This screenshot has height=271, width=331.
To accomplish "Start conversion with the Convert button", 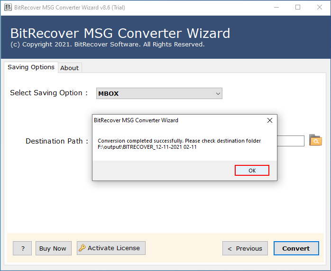I will pyautogui.click(x=296, y=248).
